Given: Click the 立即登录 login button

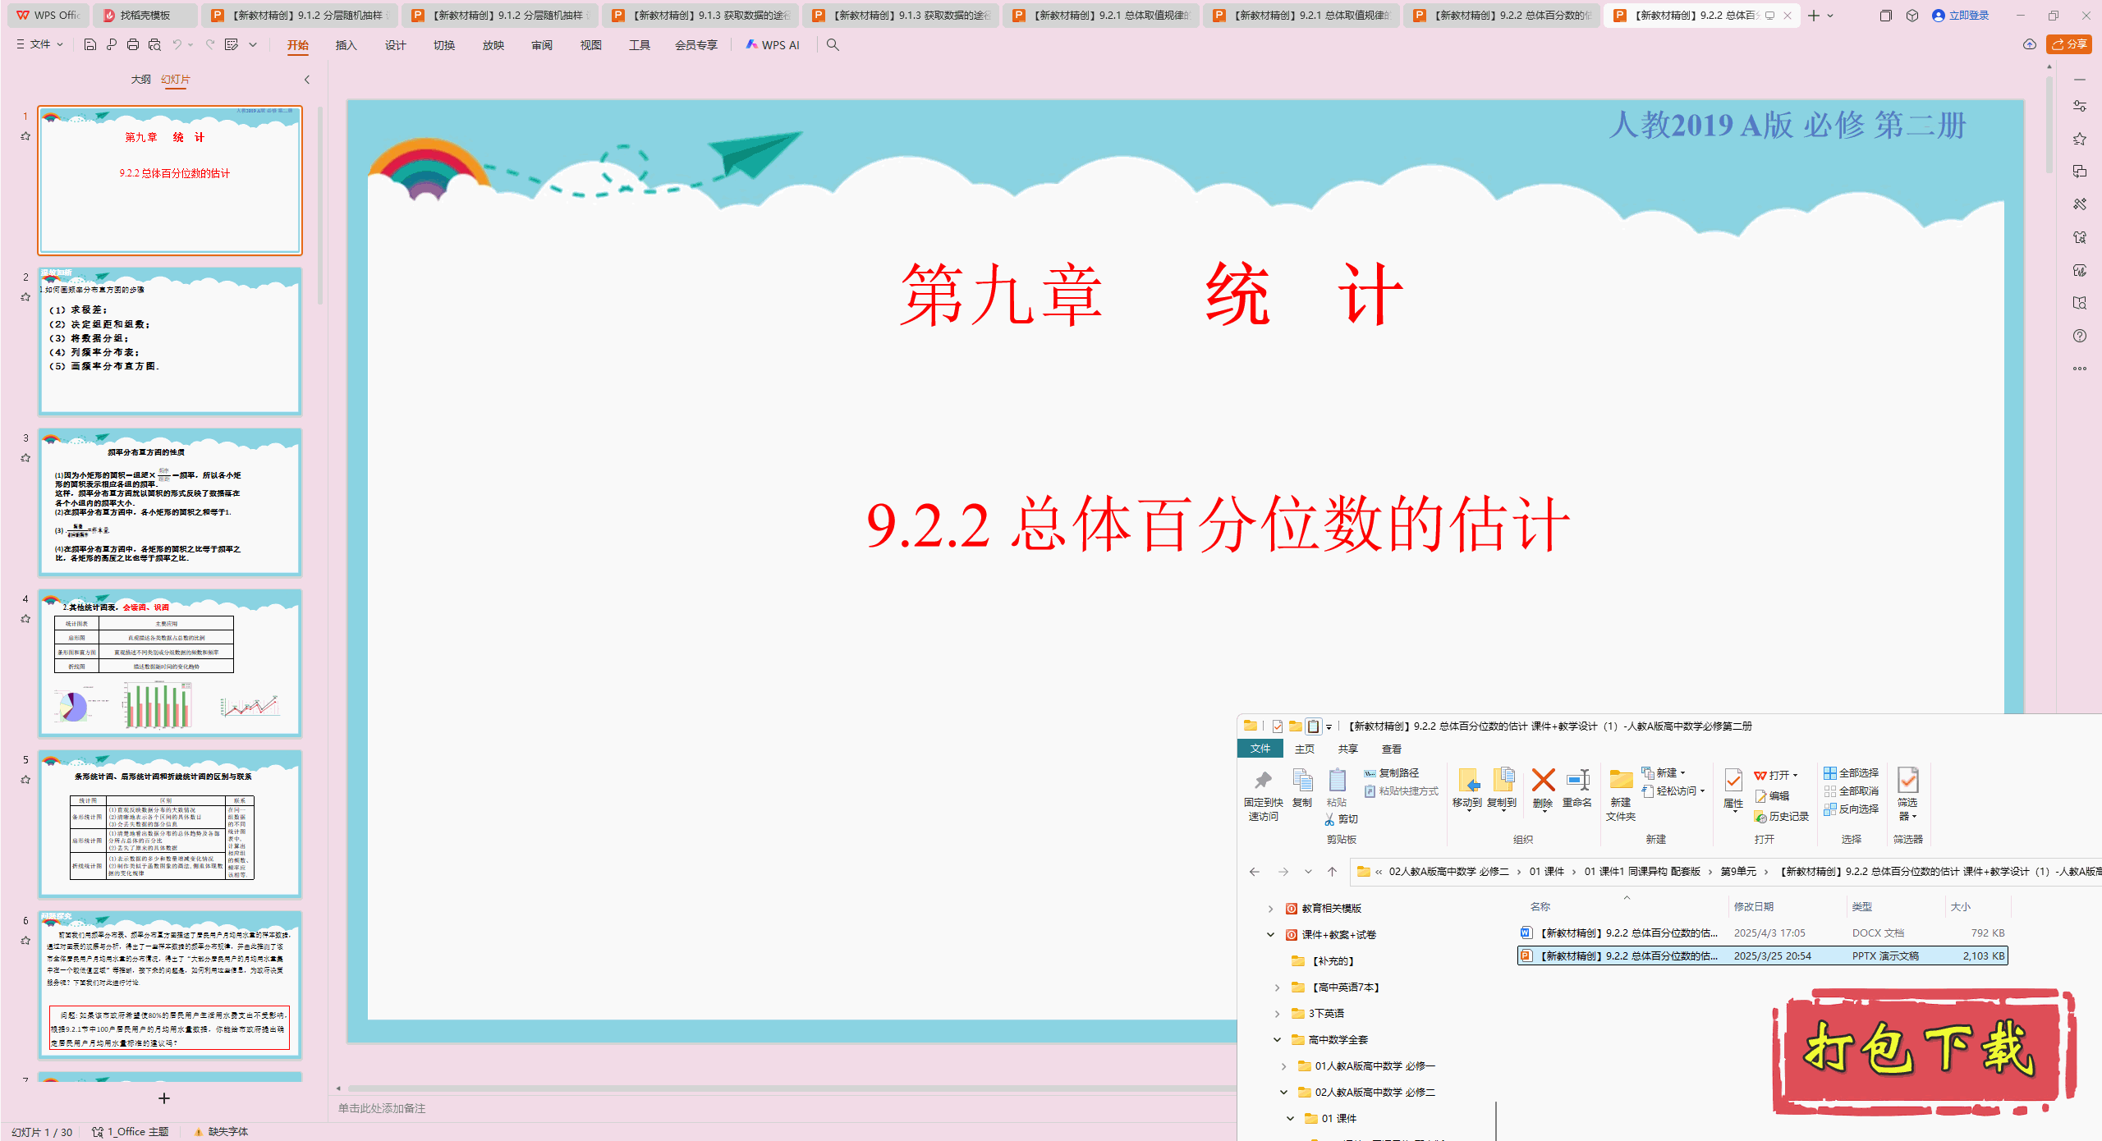Looking at the screenshot, I should [x=1961, y=16].
